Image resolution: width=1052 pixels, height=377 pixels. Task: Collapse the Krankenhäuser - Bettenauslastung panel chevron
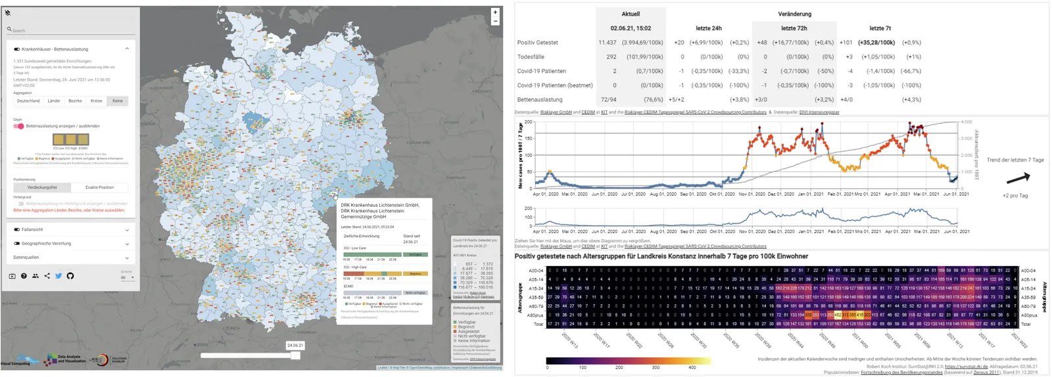127,49
